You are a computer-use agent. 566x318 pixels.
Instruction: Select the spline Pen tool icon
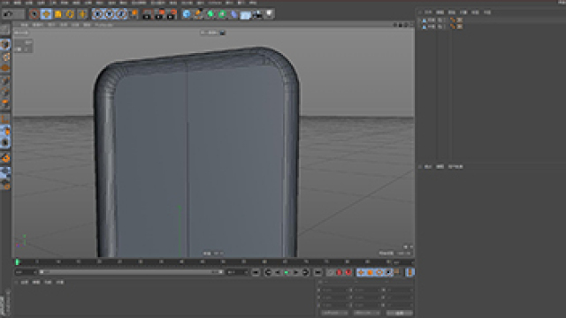coord(198,14)
